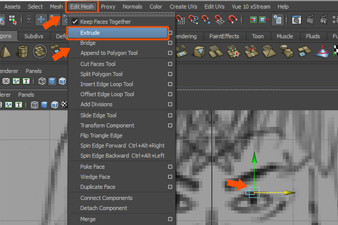
Task: Switch to Toon shelf tab
Action: pyautogui.click(x=258, y=36)
